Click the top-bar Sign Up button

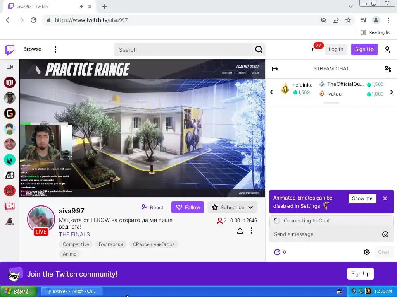[x=364, y=49]
